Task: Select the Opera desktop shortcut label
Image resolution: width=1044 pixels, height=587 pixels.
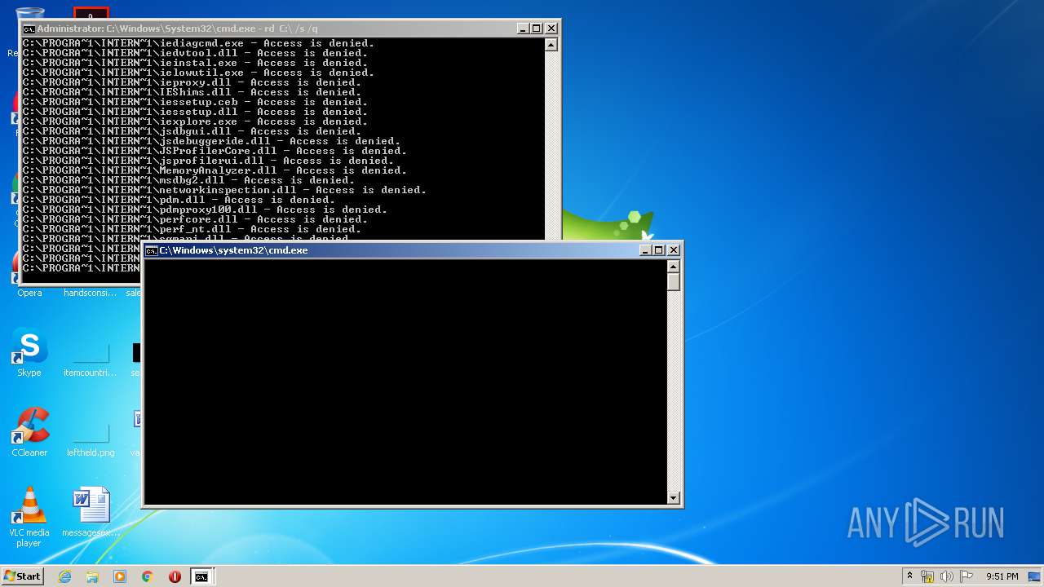Action: pyautogui.click(x=29, y=293)
